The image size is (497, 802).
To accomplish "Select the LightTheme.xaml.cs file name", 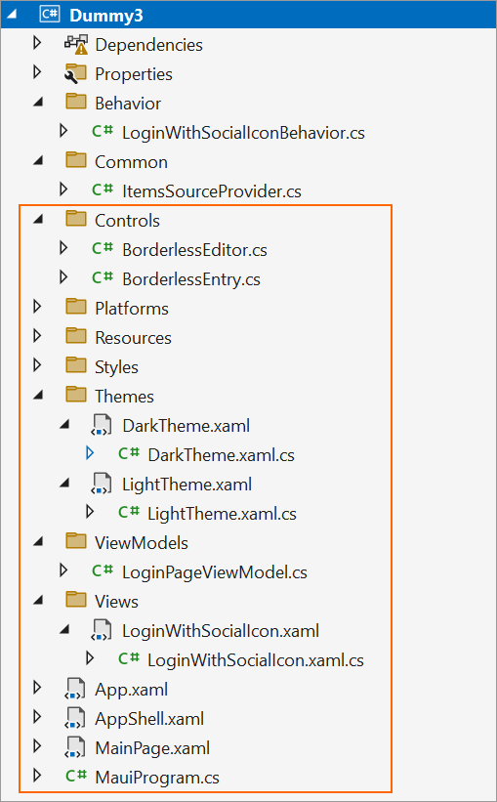I will pos(222,514).
